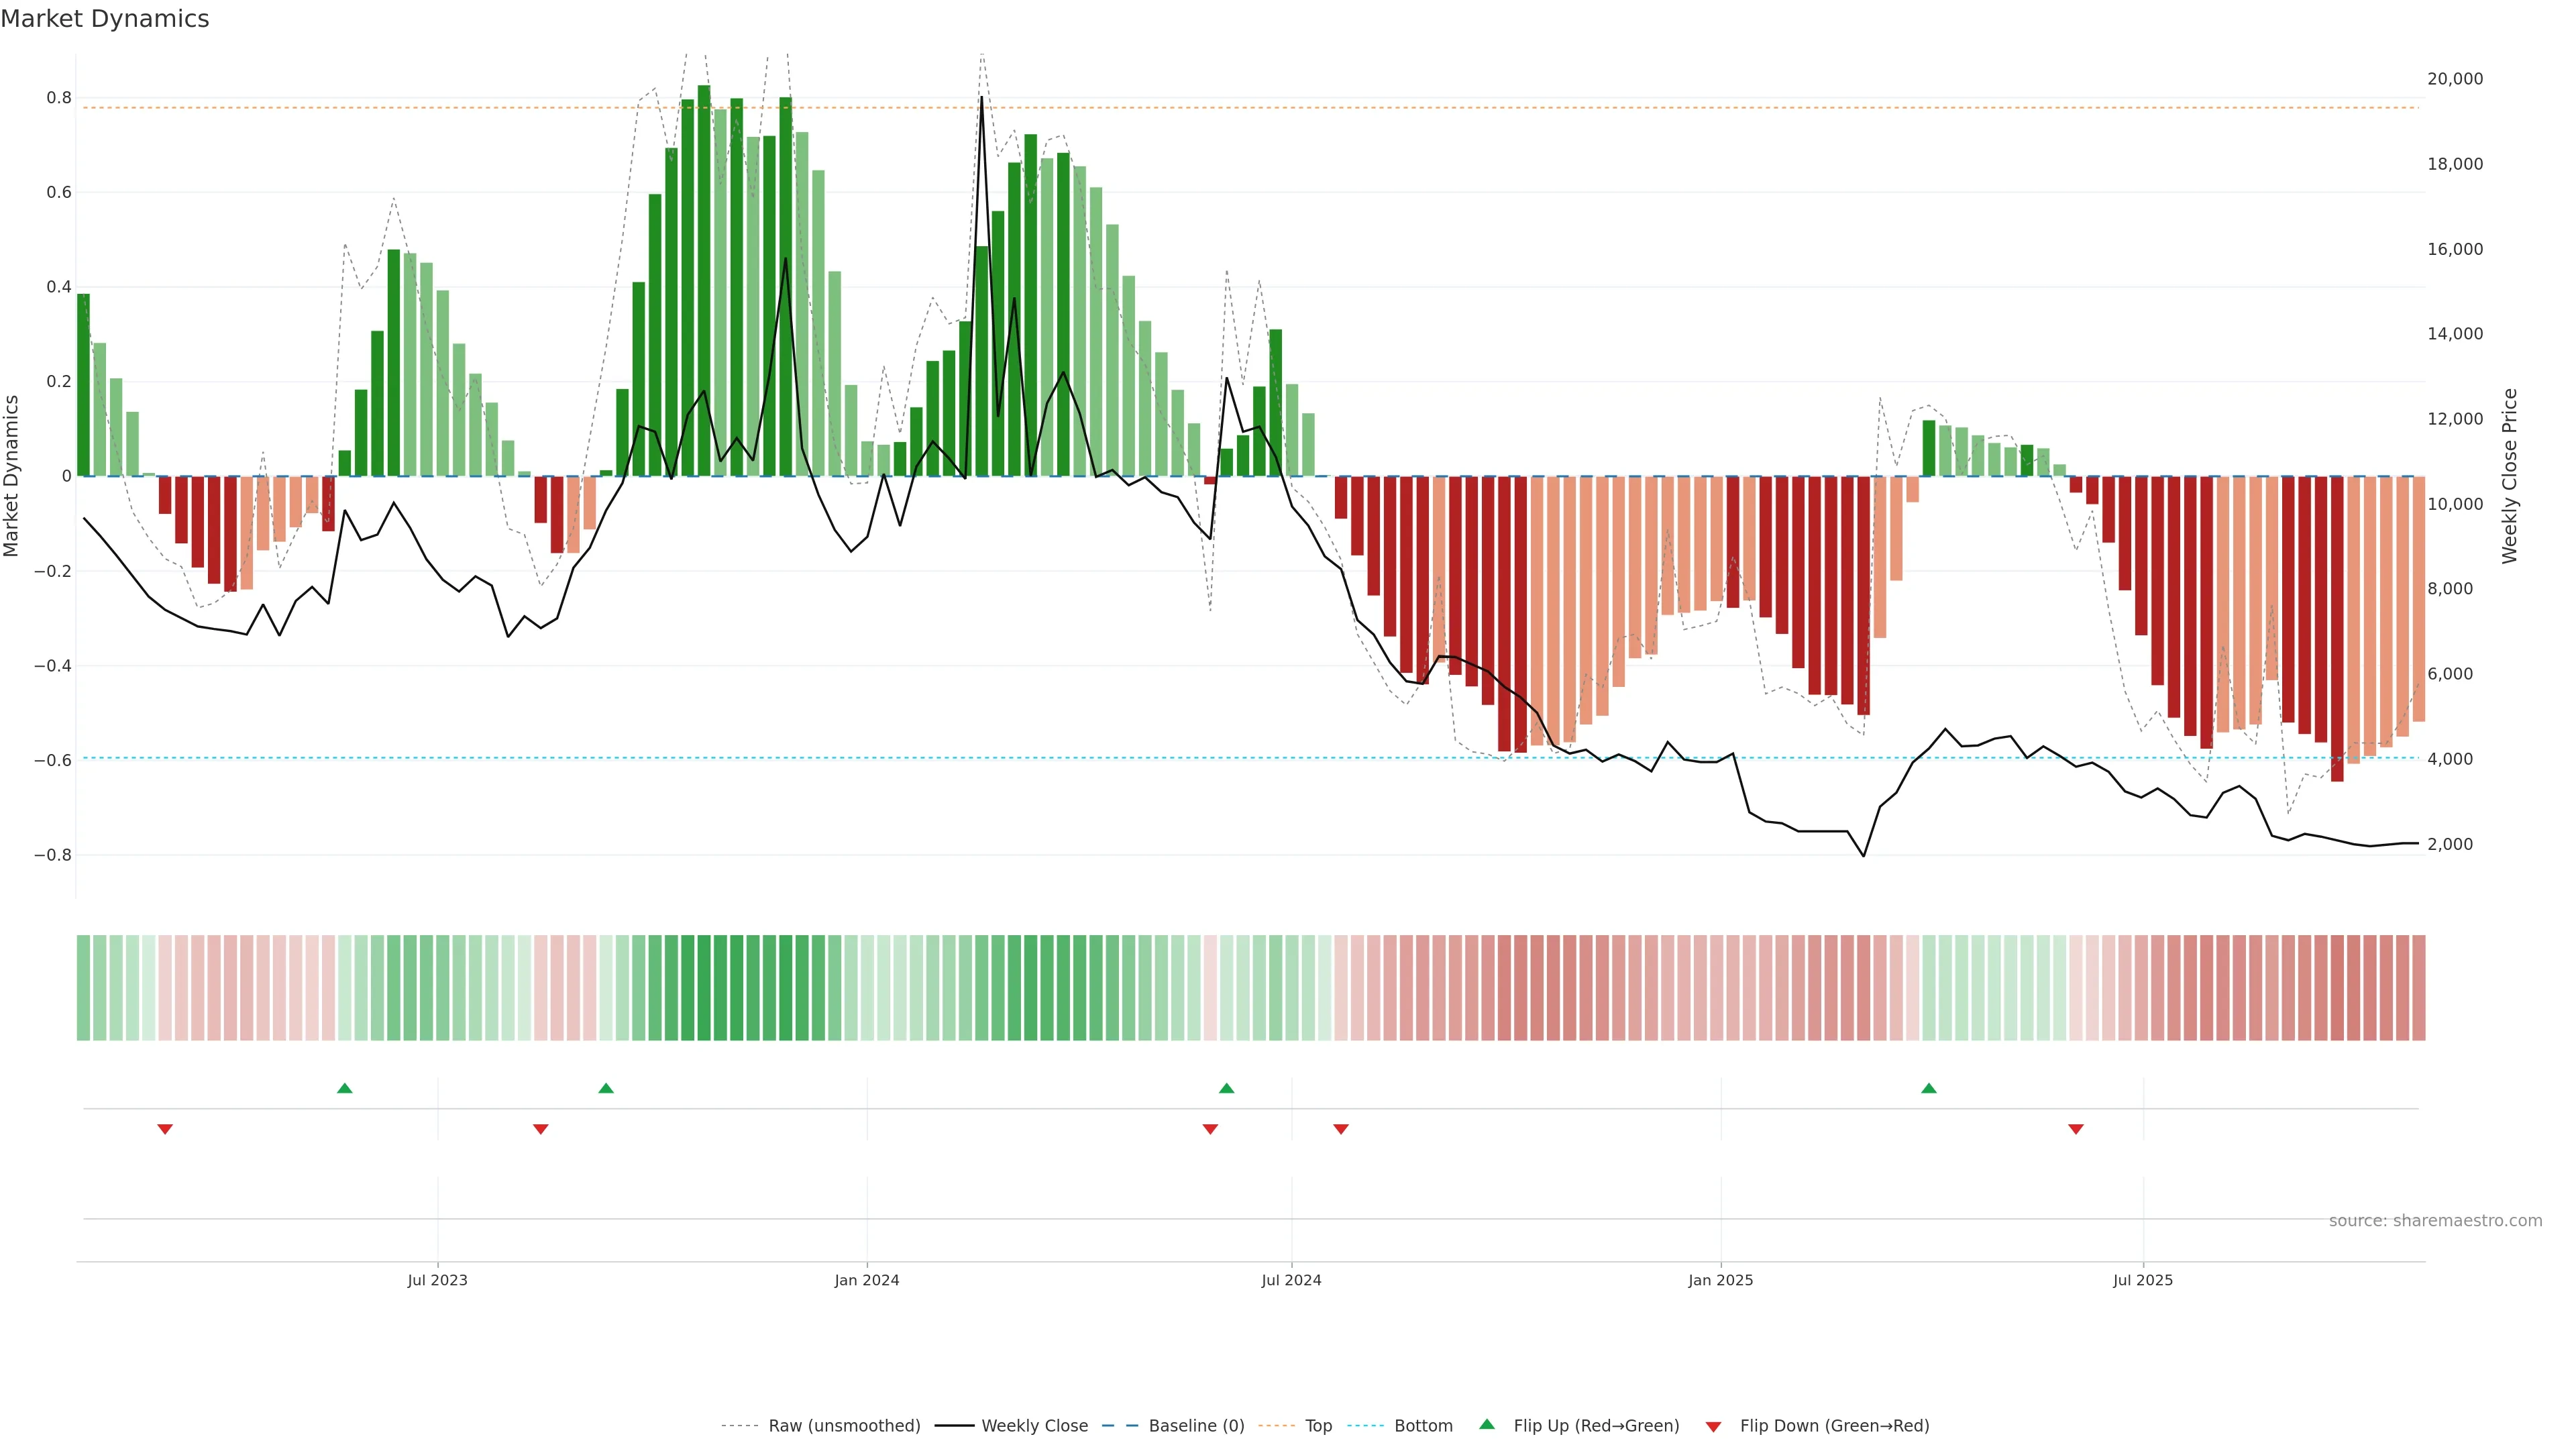Click the flip-up triangle just before Jul 2024

point(1227,1088)
